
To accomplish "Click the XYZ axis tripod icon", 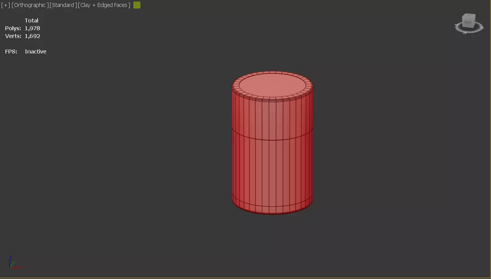I will click(15, 262).
